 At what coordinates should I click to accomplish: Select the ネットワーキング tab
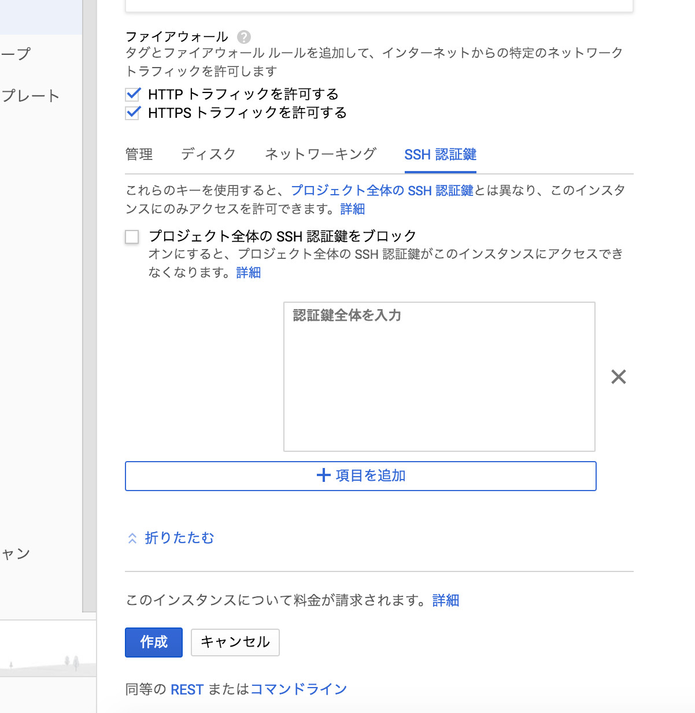click(320, 154)
